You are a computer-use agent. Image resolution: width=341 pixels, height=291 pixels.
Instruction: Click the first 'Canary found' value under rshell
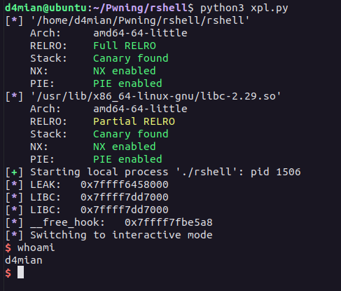131,58
